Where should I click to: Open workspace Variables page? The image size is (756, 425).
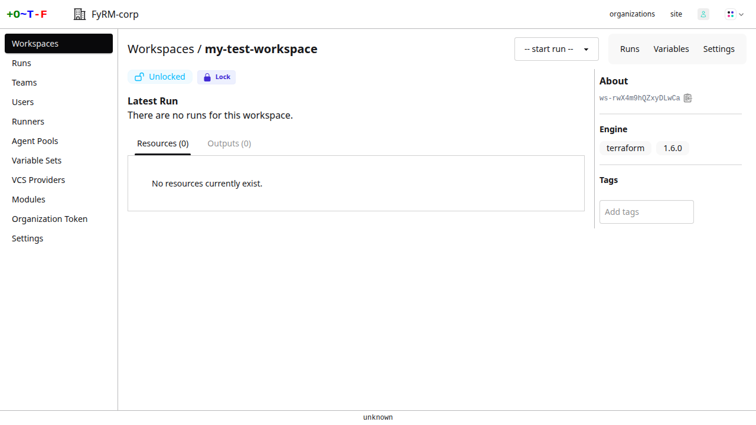(x=671, y=49)
